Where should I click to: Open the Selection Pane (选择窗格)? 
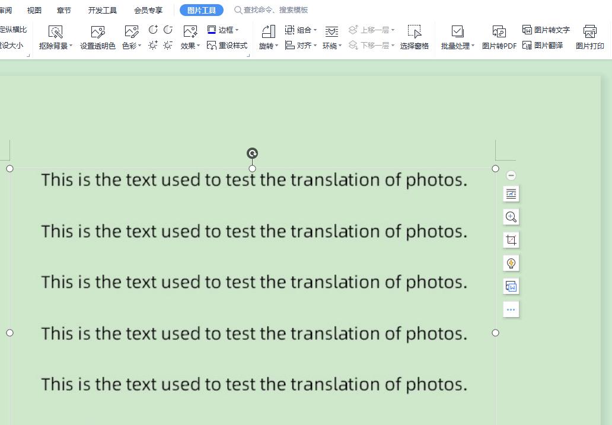pyautogui.click(x=414, y=37)
